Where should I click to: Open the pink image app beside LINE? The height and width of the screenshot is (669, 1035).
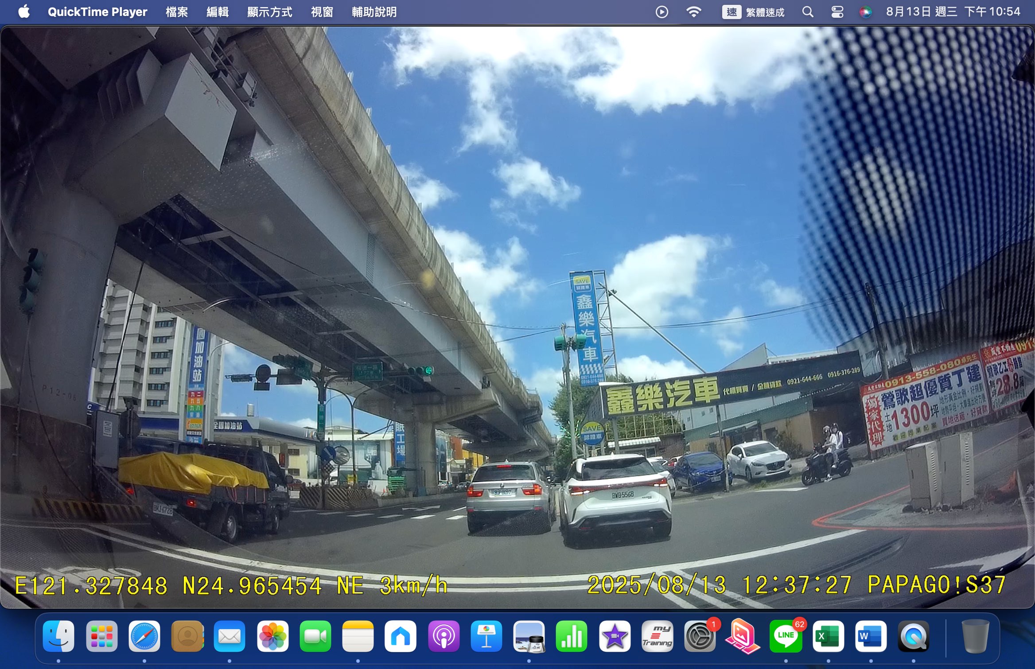pos(743,637)
